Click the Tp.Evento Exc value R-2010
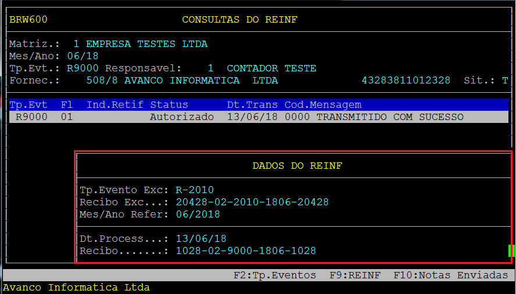The height and width of the screenshot is (294, 516). 194,190
